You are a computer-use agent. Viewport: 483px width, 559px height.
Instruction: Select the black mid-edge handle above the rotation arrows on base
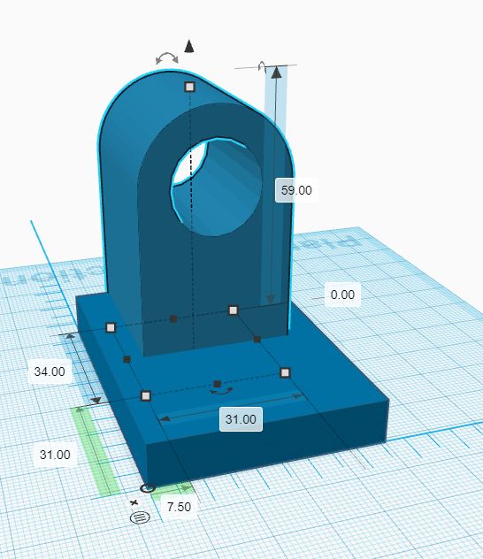tap(217, 384)
